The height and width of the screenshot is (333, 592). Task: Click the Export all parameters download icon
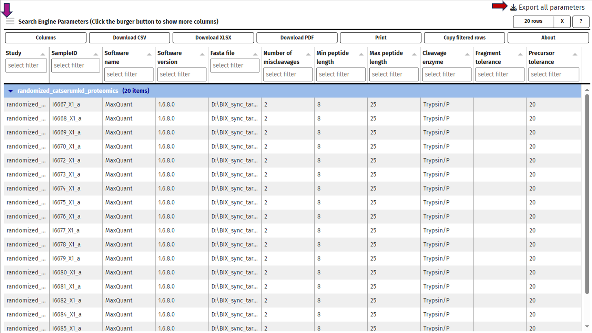(x=513, y=7)
